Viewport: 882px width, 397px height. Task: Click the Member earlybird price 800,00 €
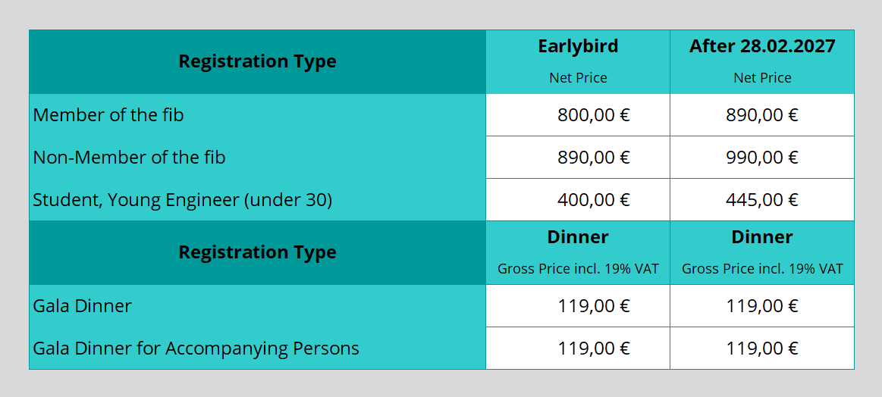pos(594,114)
